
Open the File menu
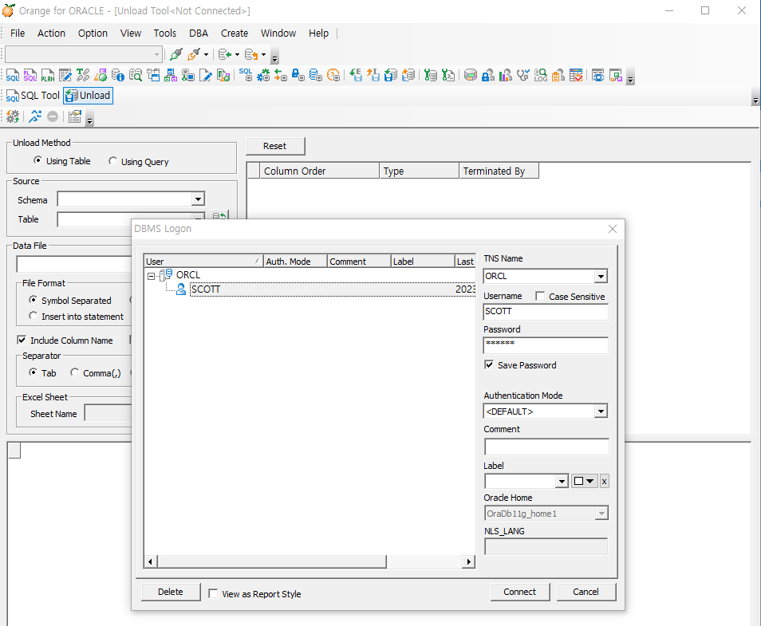click(x=18, y=33)
